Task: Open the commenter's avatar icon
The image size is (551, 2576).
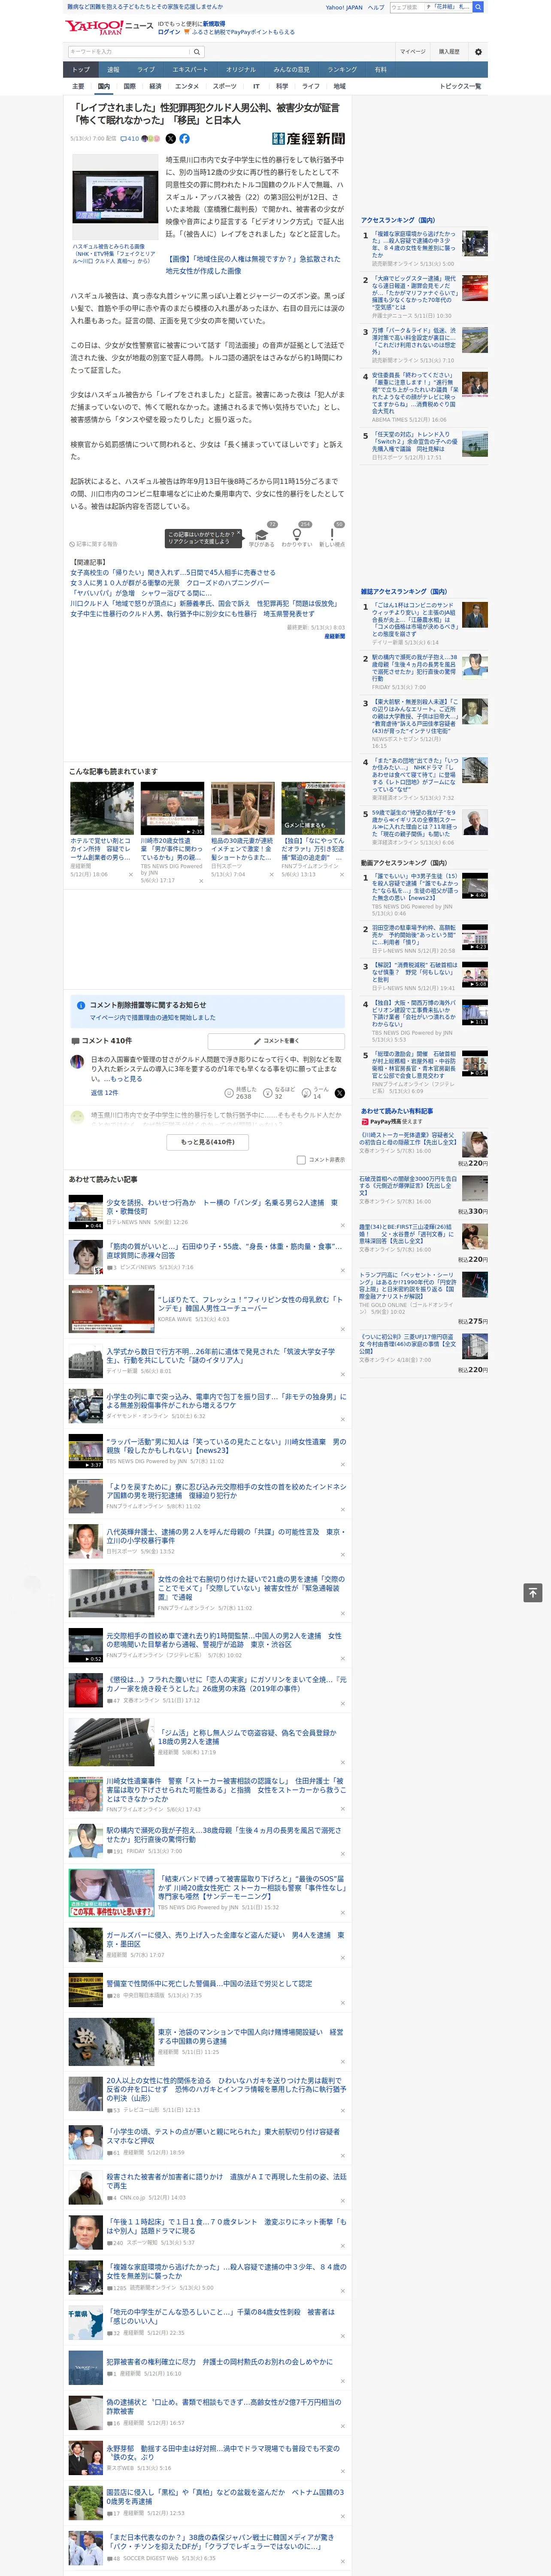Action: click(x=77, y=1062)
